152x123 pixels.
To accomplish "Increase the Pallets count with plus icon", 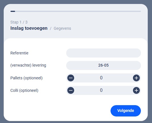I will click(136, 78).
